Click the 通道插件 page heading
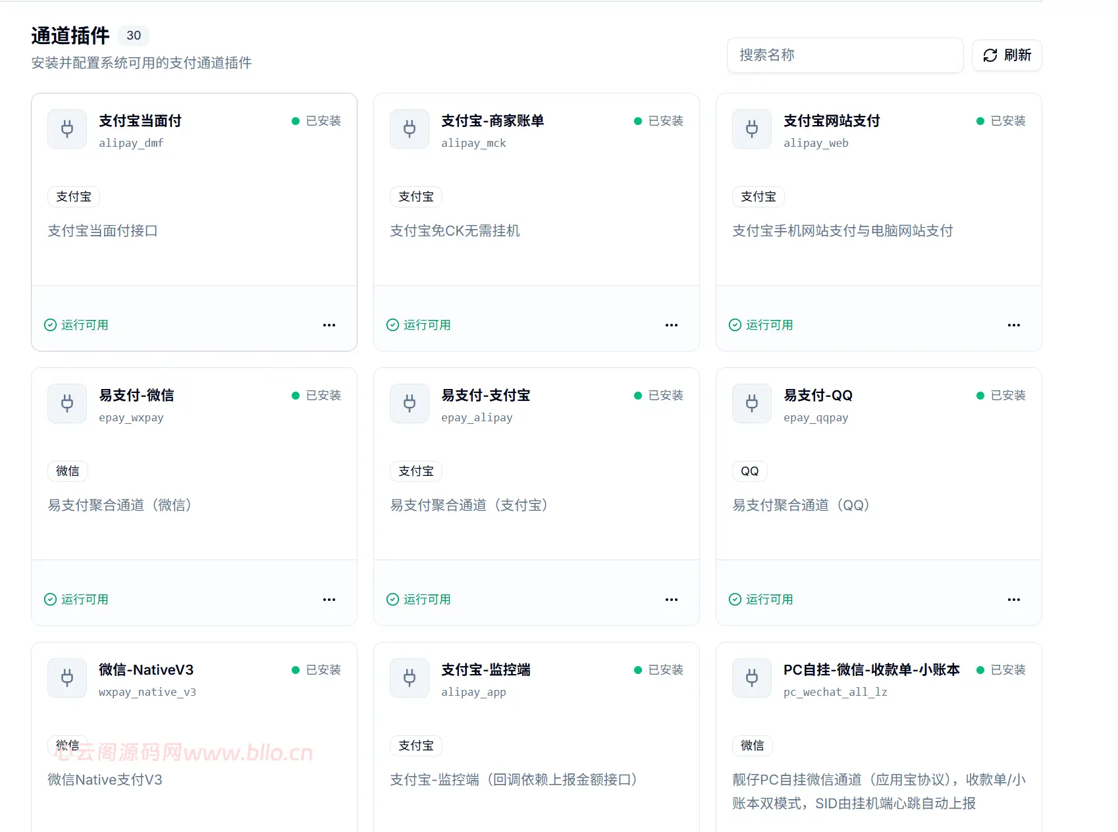The image size is (1118, 832). [x=70, y=36]
